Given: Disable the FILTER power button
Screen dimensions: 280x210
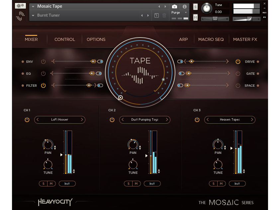Looking at the screenshot, I should (43, 85).
